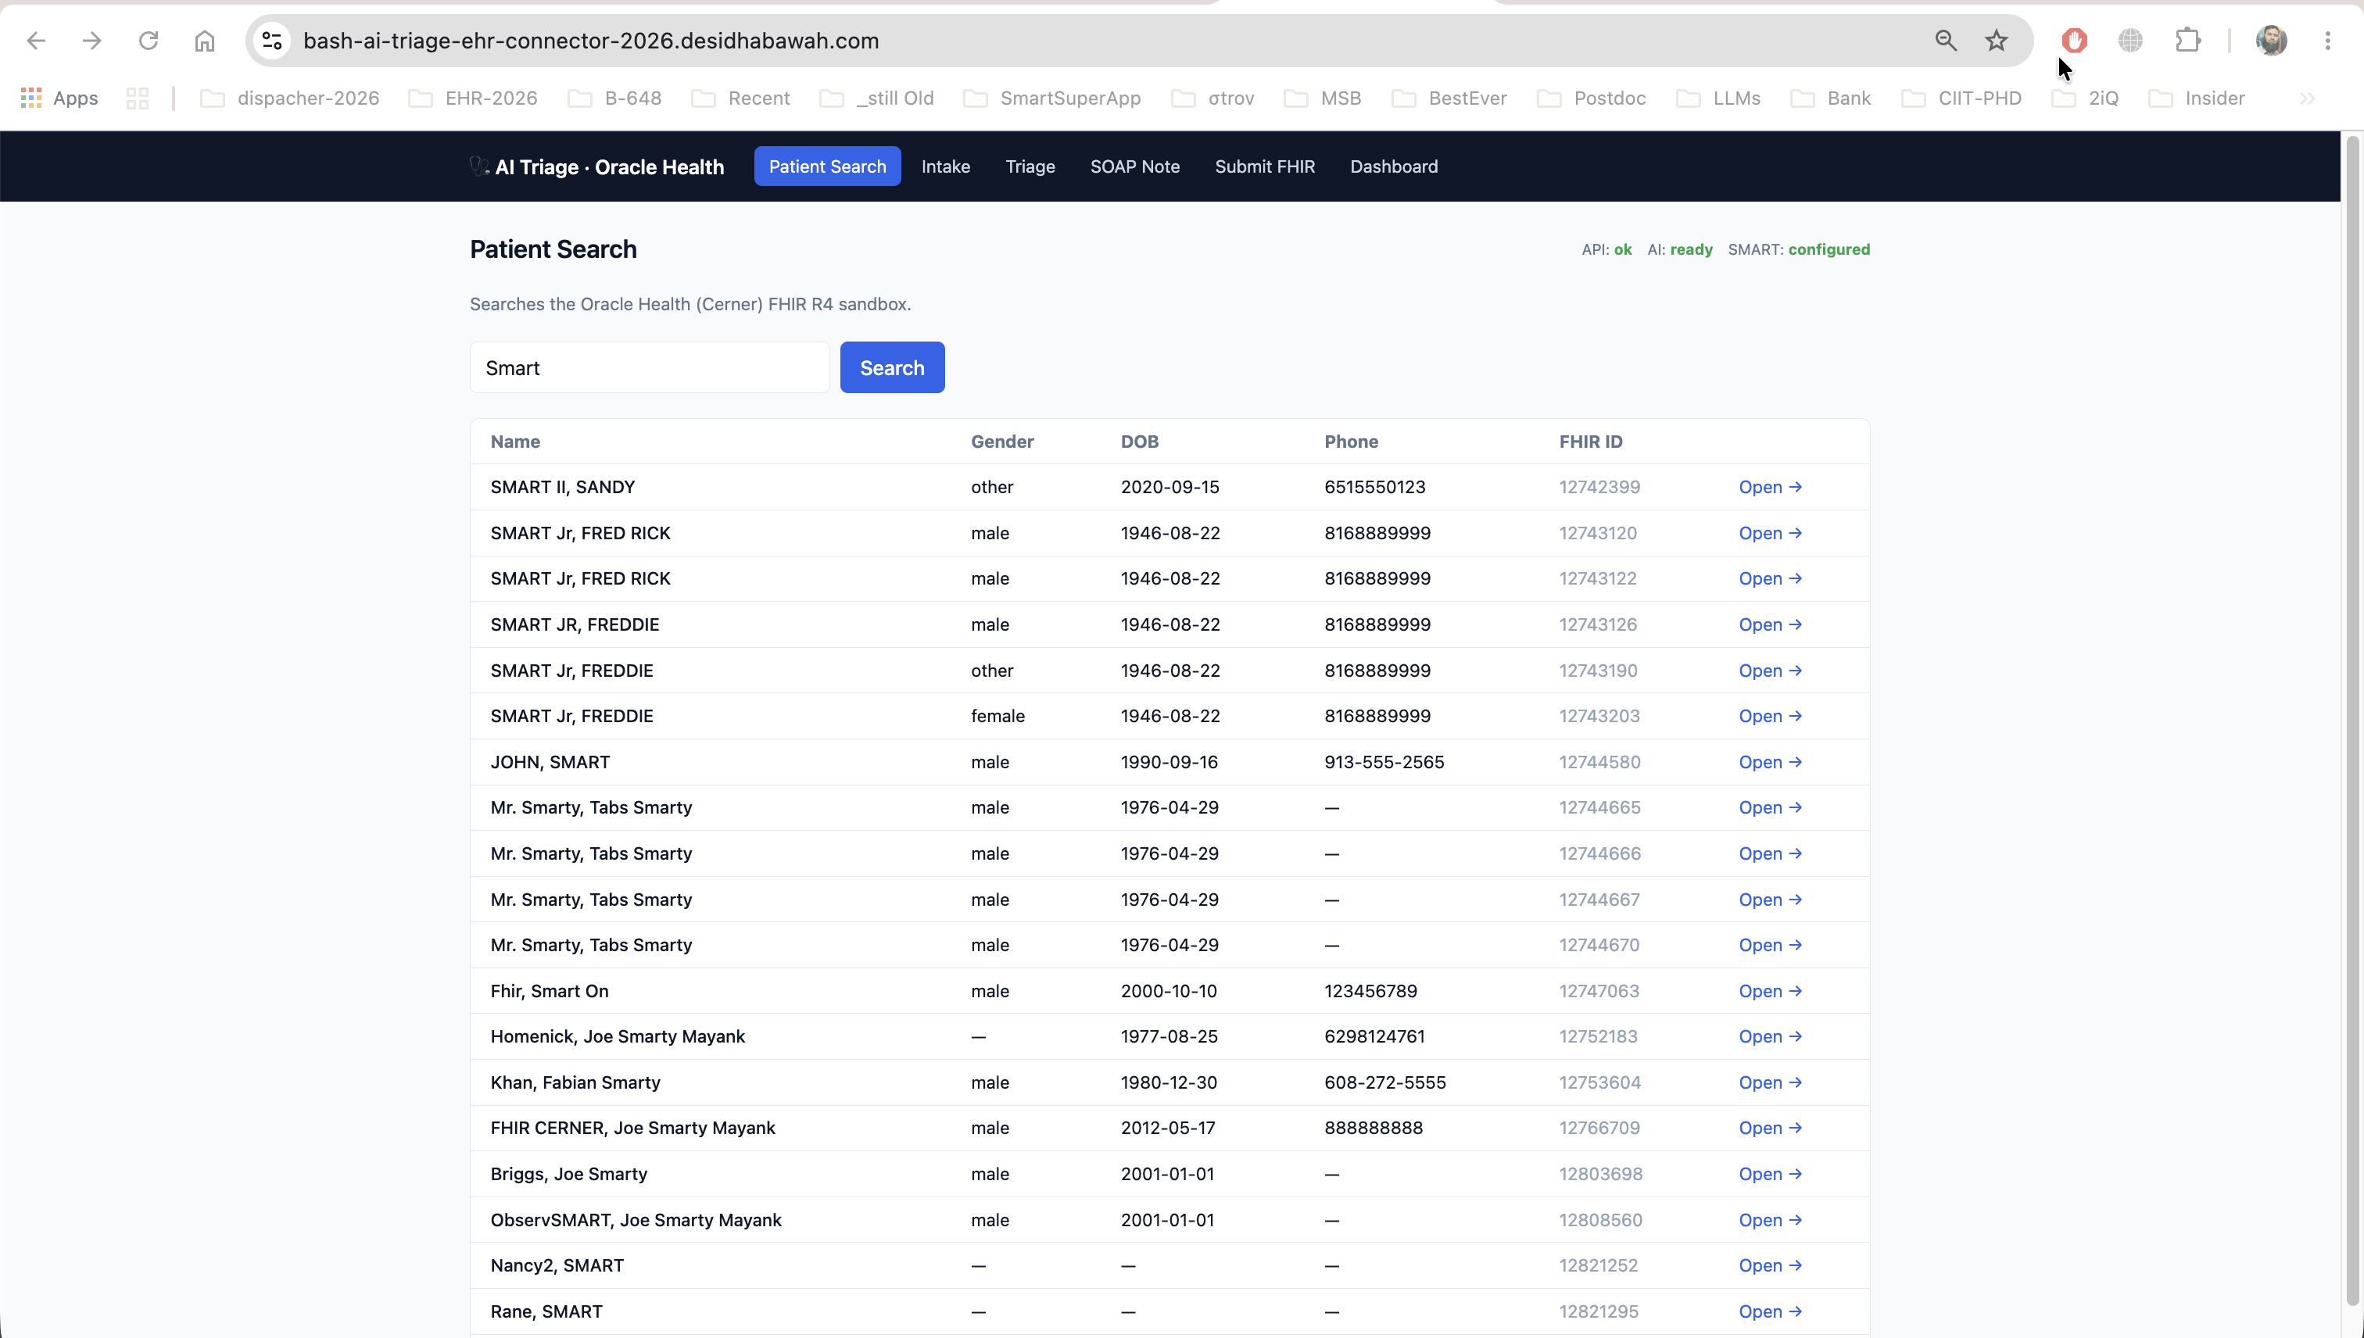2364x1338 pixels.
Task: Open the dispacher-2026 bookmark folder
Action: click(x=291, y=98)
